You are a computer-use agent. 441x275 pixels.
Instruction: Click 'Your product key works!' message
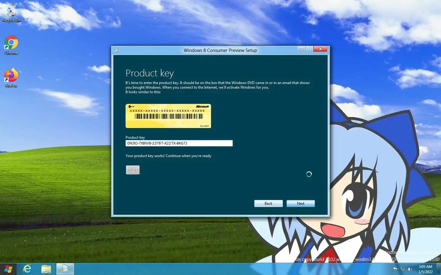click(x=168, y=156)
